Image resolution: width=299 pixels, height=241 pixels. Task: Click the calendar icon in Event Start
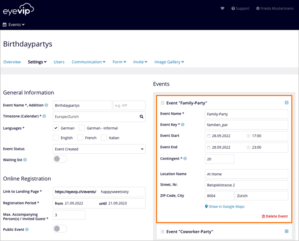(208, 136)
